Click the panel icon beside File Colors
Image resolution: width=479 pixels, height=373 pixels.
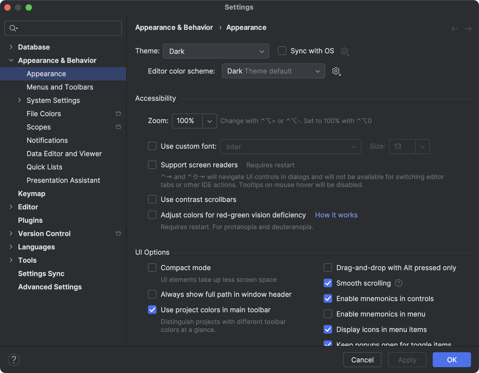tap(118, 113)
